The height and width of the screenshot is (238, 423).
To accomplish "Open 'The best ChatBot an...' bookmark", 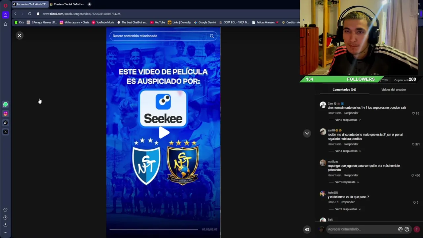I will pos(132,22).
